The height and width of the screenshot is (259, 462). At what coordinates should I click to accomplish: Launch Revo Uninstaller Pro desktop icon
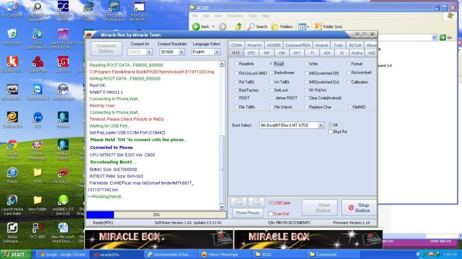tap(38, 39)
